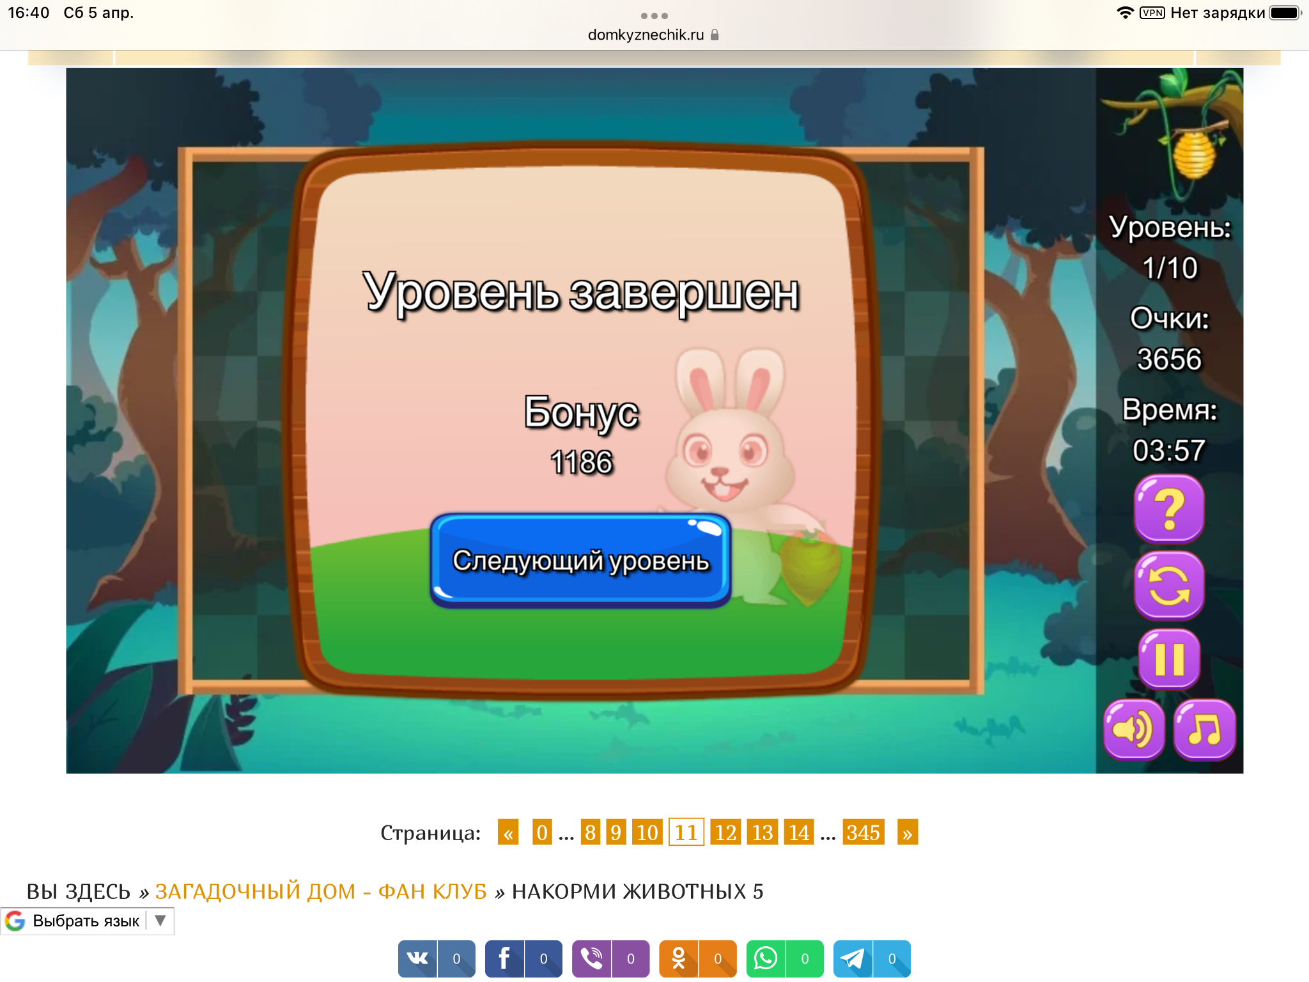Share via Odnoklassniki icon

[679, 958]
